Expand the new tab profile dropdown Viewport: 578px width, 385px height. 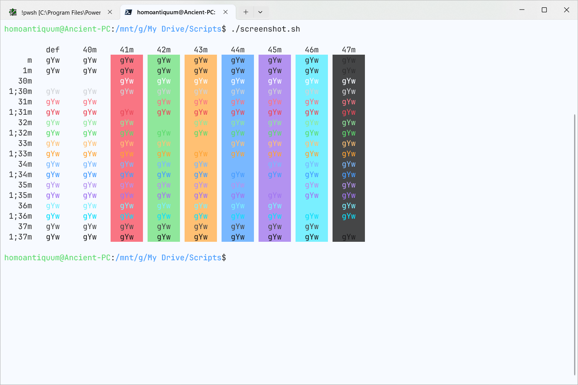pyautogui.click(x=260, y=12)
